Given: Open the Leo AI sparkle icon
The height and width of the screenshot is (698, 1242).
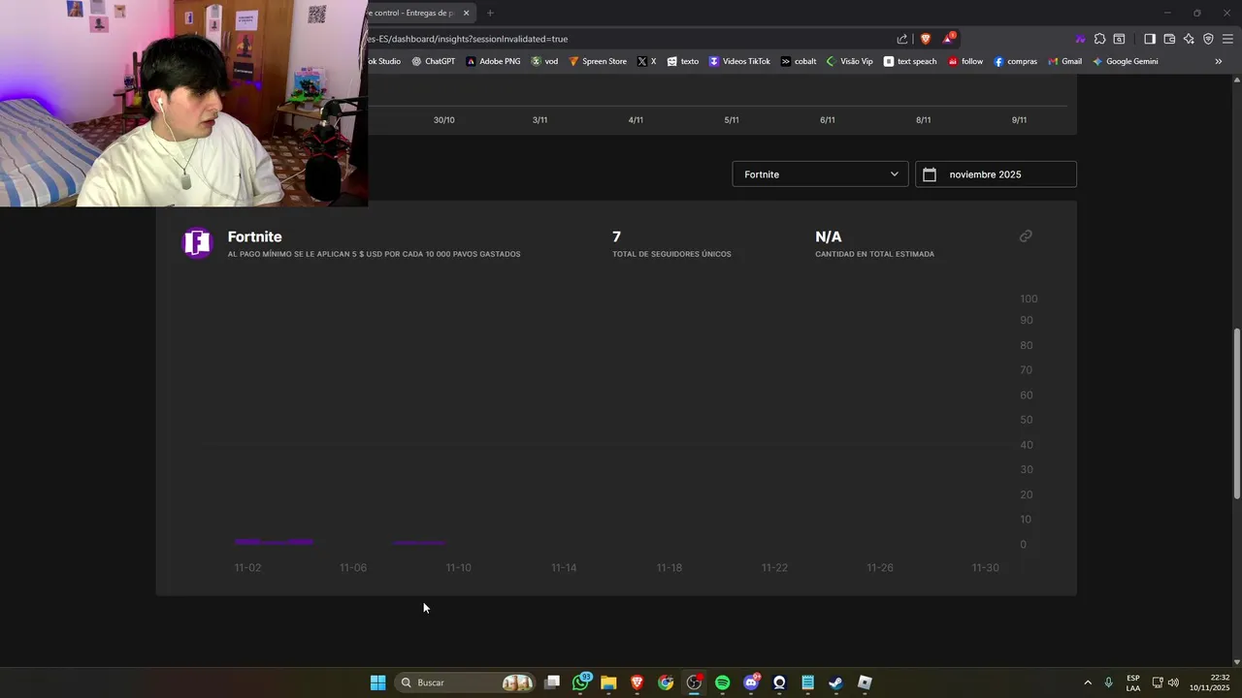Looking at the screenshot, I should coord(1189,39).
